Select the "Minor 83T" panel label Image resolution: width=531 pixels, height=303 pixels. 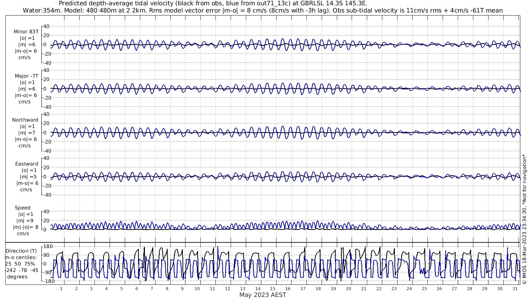coord(26,31)
